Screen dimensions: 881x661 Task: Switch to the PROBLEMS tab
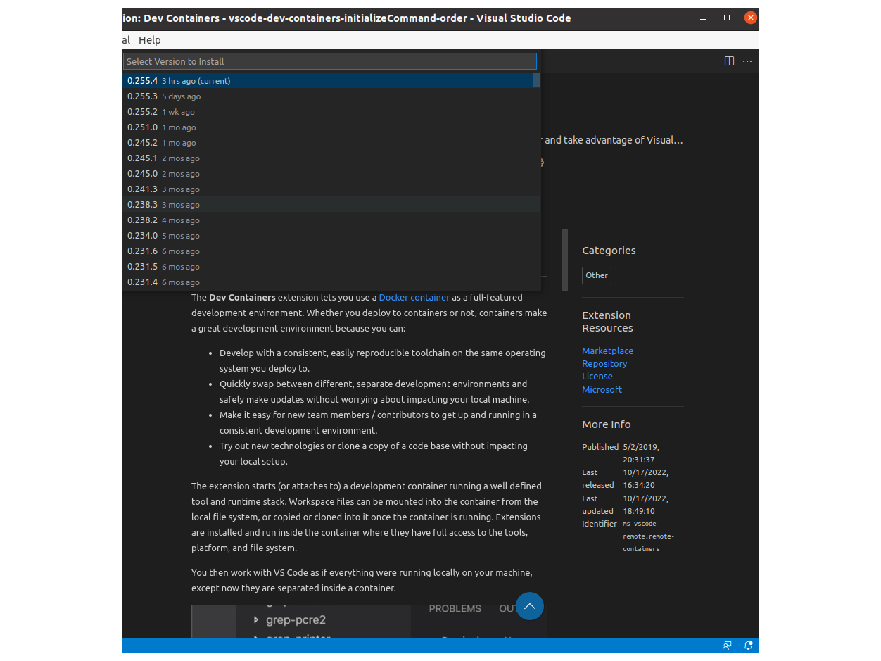point(455,608)
